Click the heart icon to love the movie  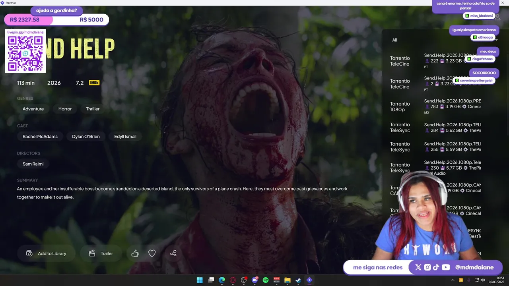pyautogui.click(x=152, y=253)
